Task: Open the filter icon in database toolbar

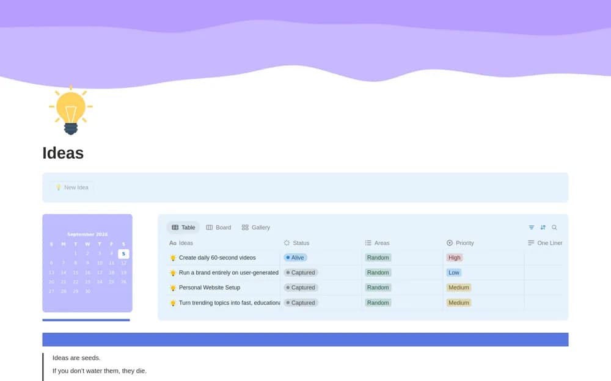Action: (x=531, y=228)
